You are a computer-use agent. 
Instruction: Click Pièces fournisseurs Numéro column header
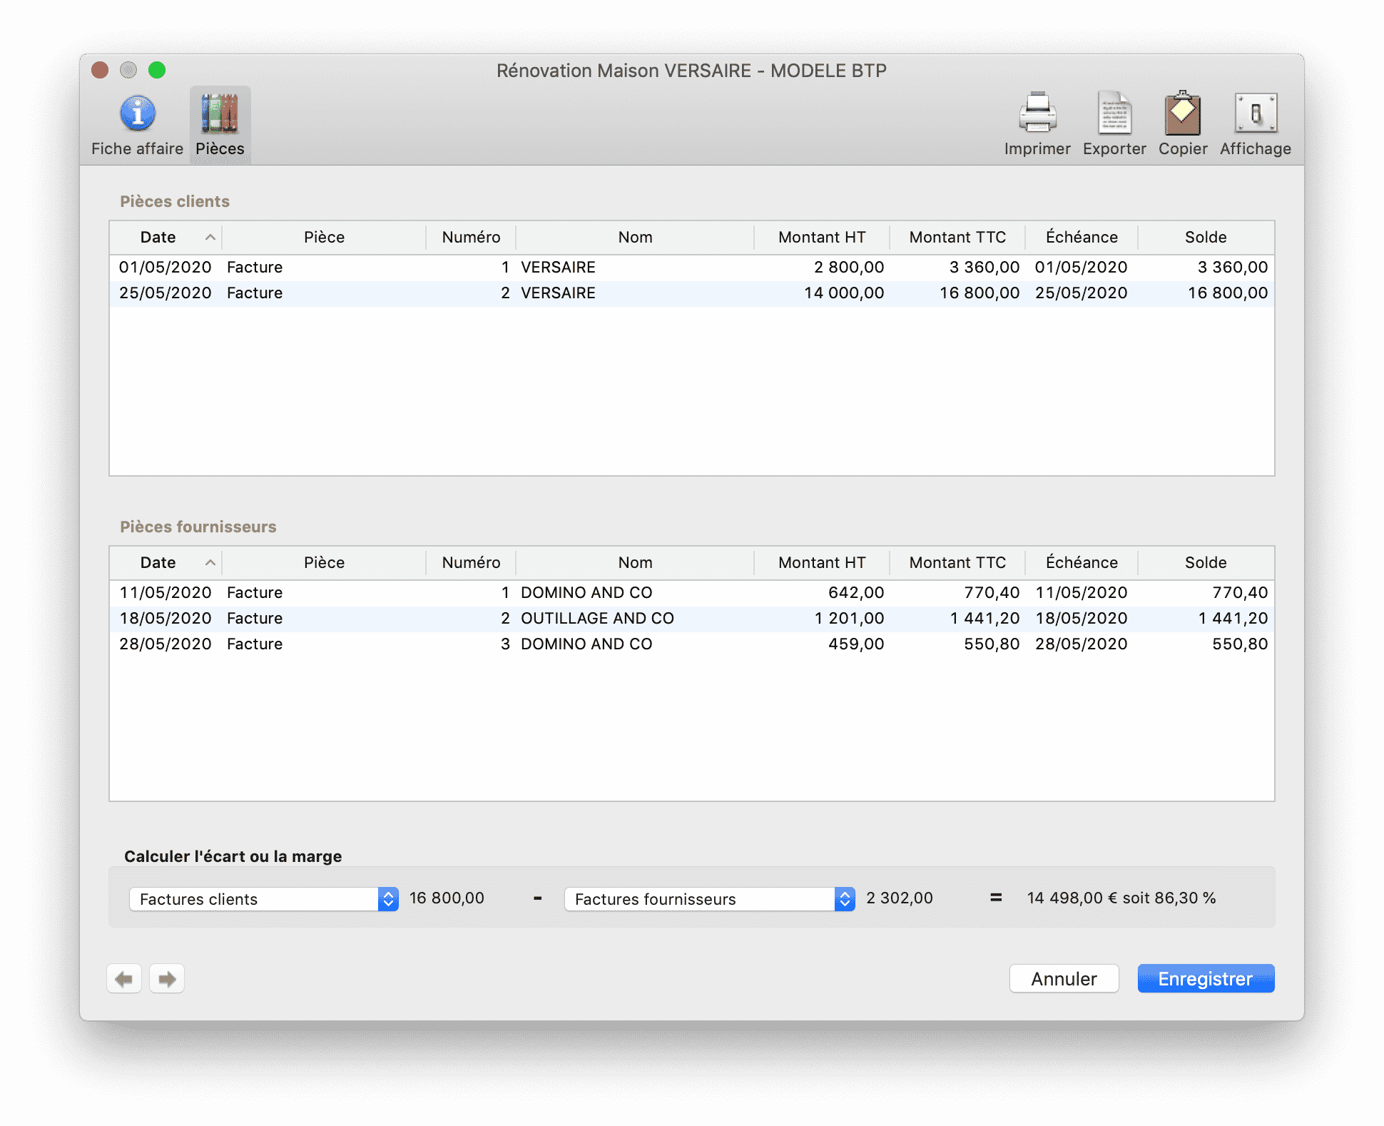point(471,562)
